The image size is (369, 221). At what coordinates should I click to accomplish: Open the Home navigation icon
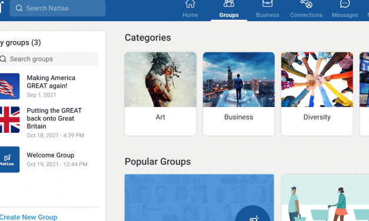(x=190, y=4)
